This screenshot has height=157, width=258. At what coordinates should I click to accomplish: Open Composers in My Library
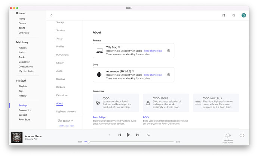[x=25, y=62]
